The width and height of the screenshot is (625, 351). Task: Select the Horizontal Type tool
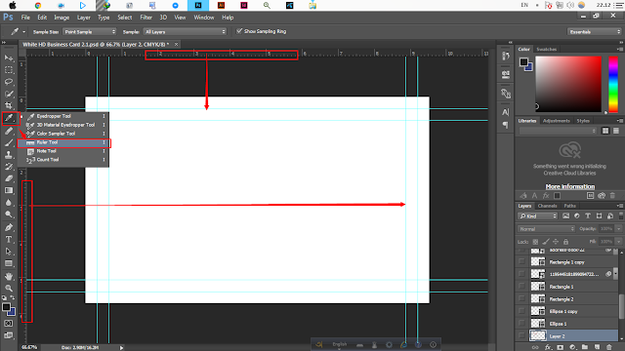pos(9,240)
